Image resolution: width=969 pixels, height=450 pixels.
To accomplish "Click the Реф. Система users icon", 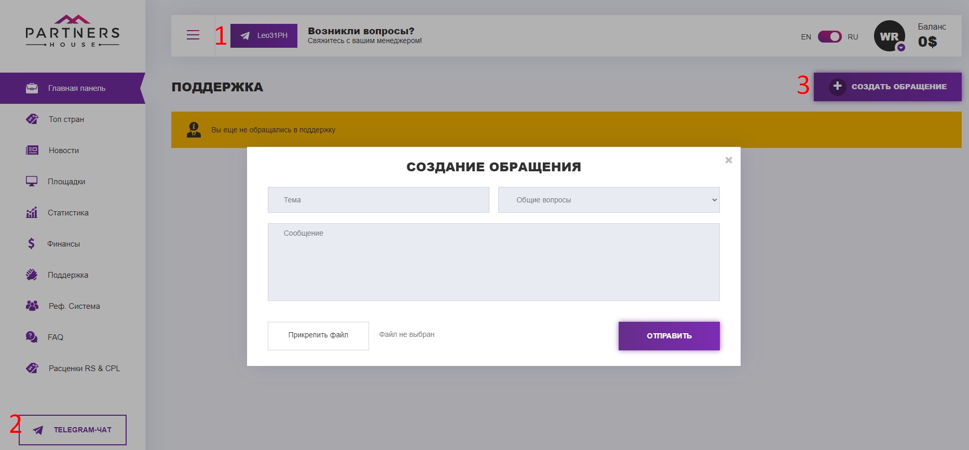I will coord(32,306).
